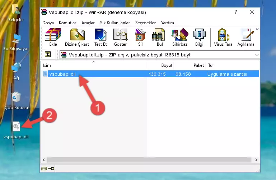Click the 136,315 size value
This screenshot has height=180, width=276.
coord(157,74)
